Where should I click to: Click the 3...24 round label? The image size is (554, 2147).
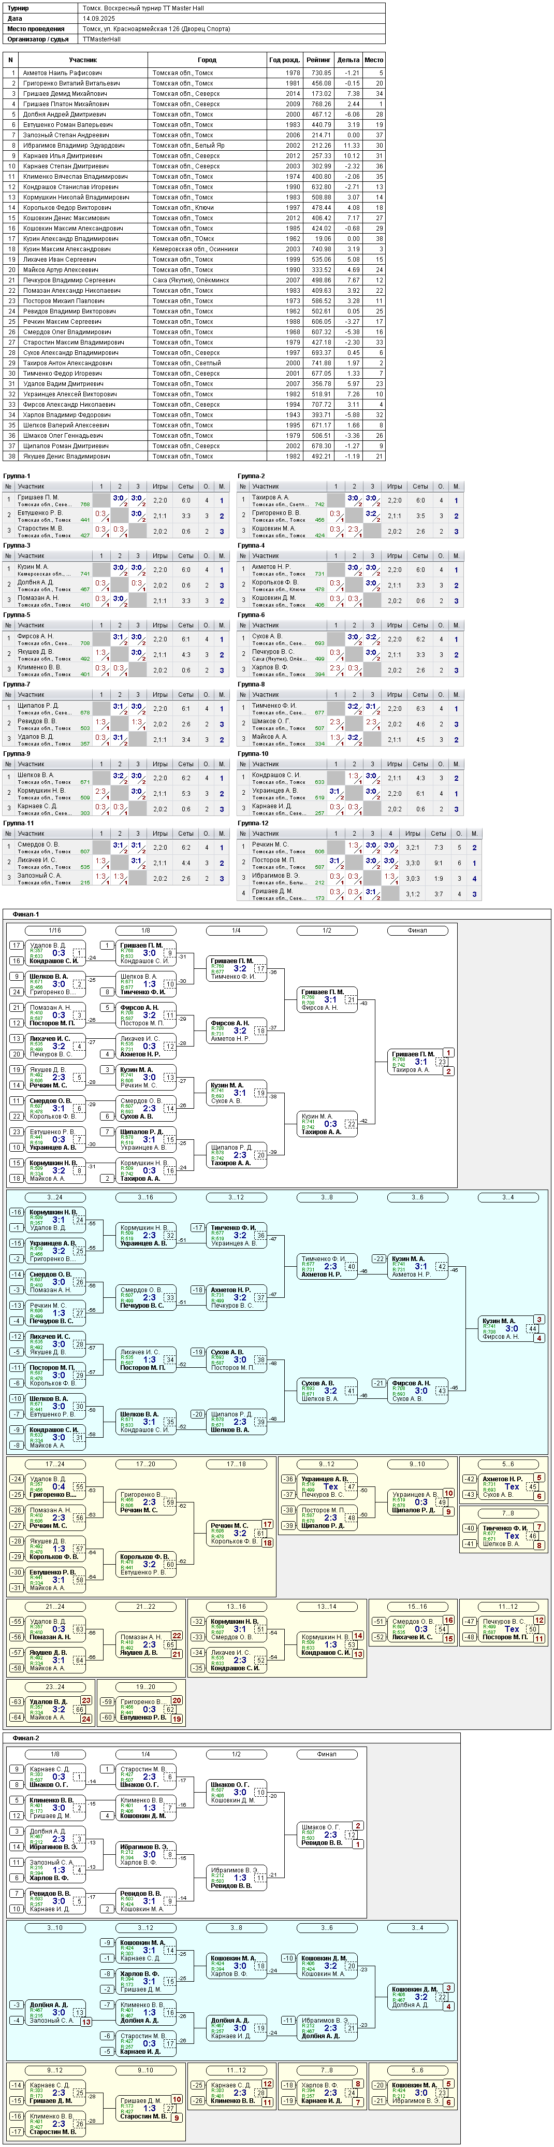pos(55,1198)
